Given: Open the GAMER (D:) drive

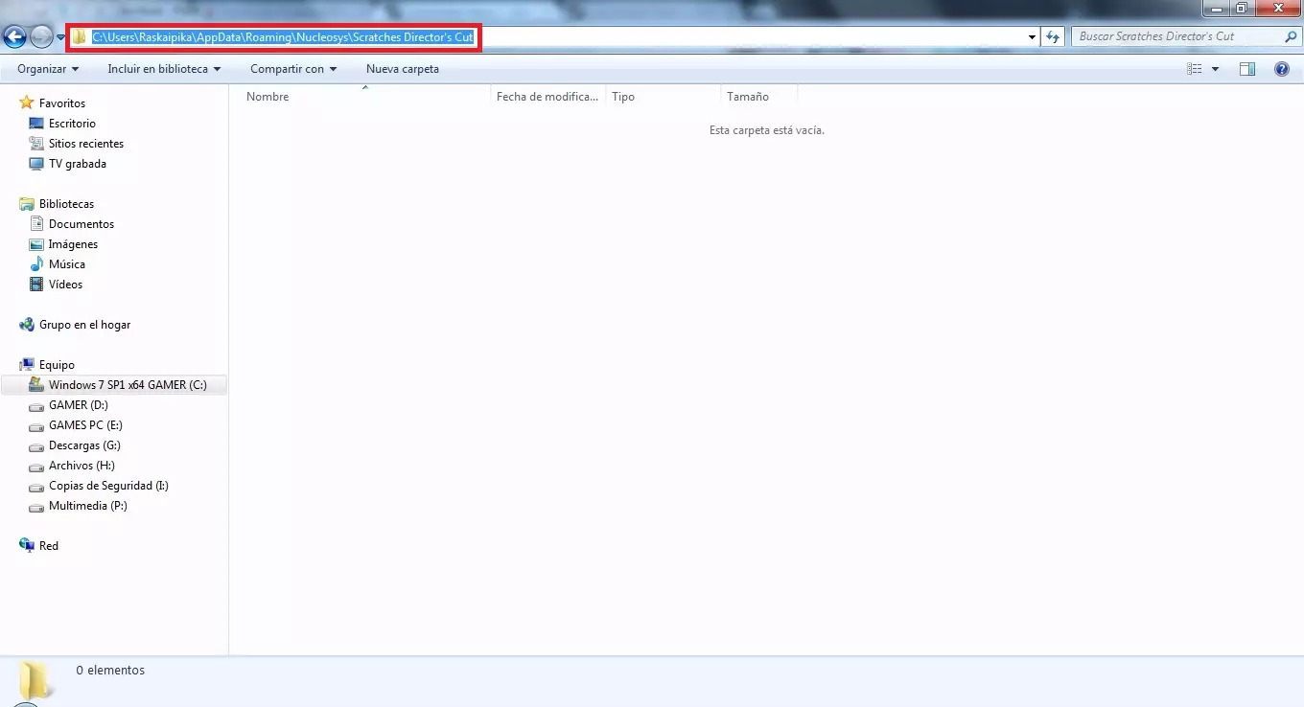Looking at the screenshot, I should (79, 405).
